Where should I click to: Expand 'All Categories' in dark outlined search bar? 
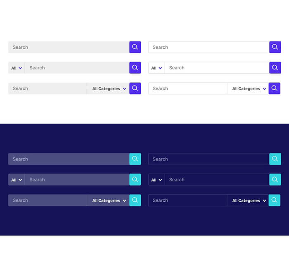pyautogui.click(x=249, y=201)
